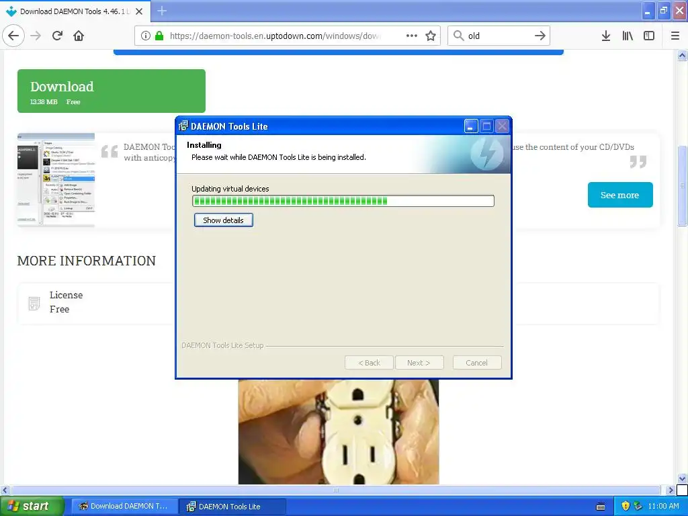688x516 pixels.
Task: Open the Firefox hamburger menu
Action: (x=675, y=36)
